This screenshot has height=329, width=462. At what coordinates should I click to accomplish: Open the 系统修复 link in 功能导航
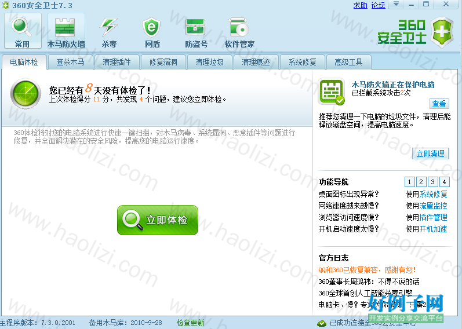(x=433, y=194)
